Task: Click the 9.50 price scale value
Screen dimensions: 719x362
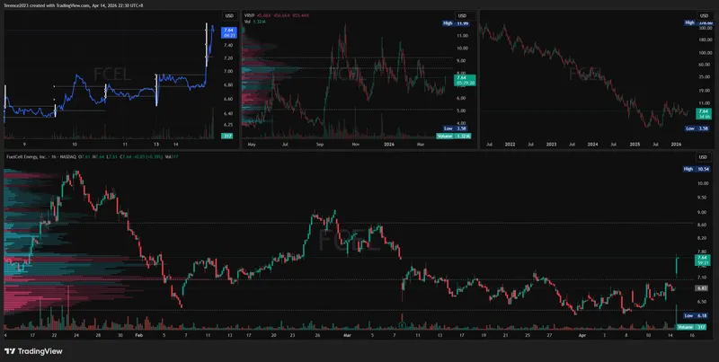Action: [702, 198]
